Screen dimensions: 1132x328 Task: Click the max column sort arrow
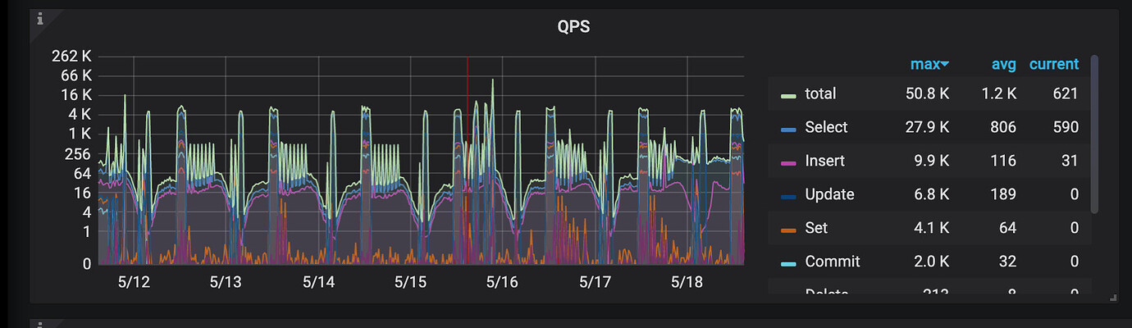945,64
